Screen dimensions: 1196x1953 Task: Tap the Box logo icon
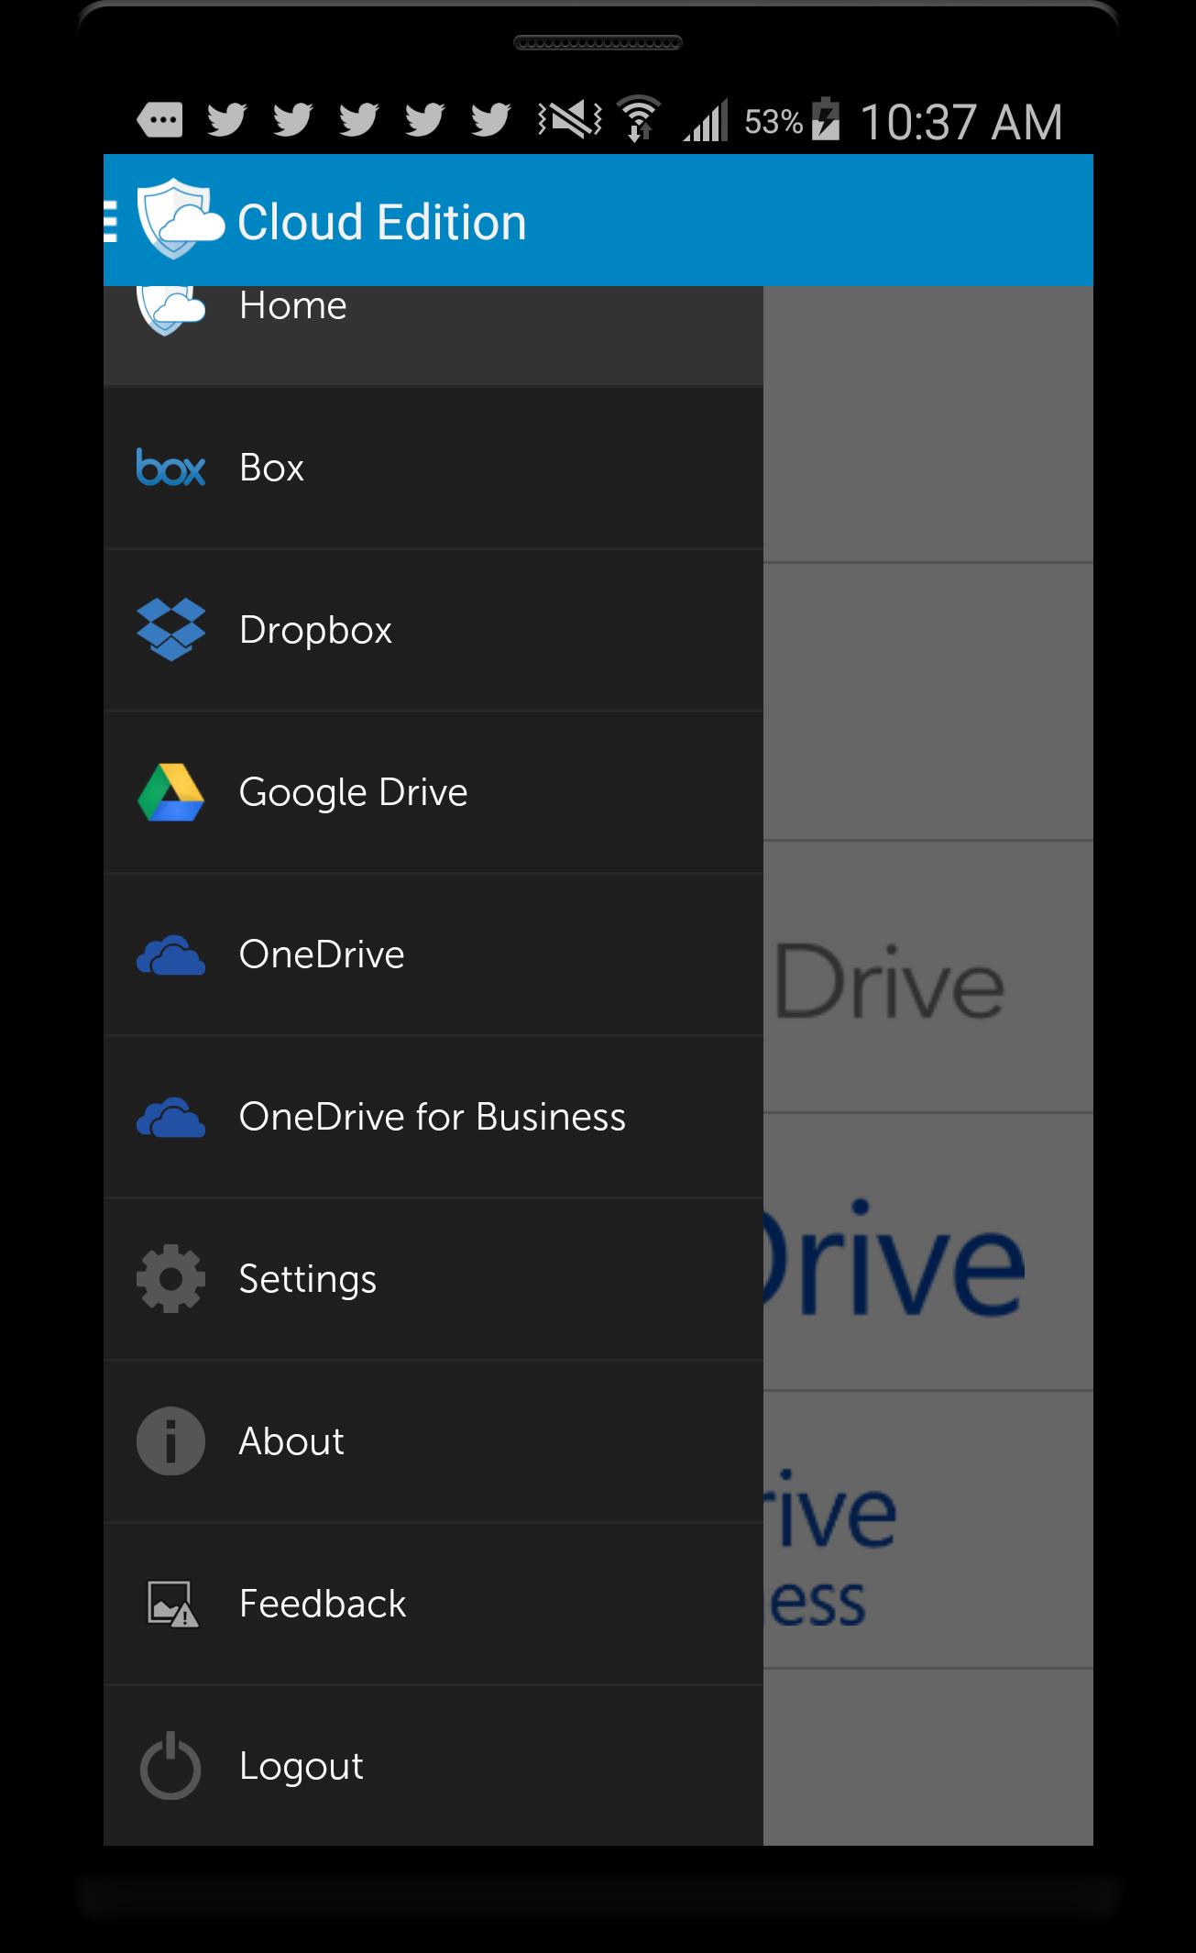tap(170, 468)
